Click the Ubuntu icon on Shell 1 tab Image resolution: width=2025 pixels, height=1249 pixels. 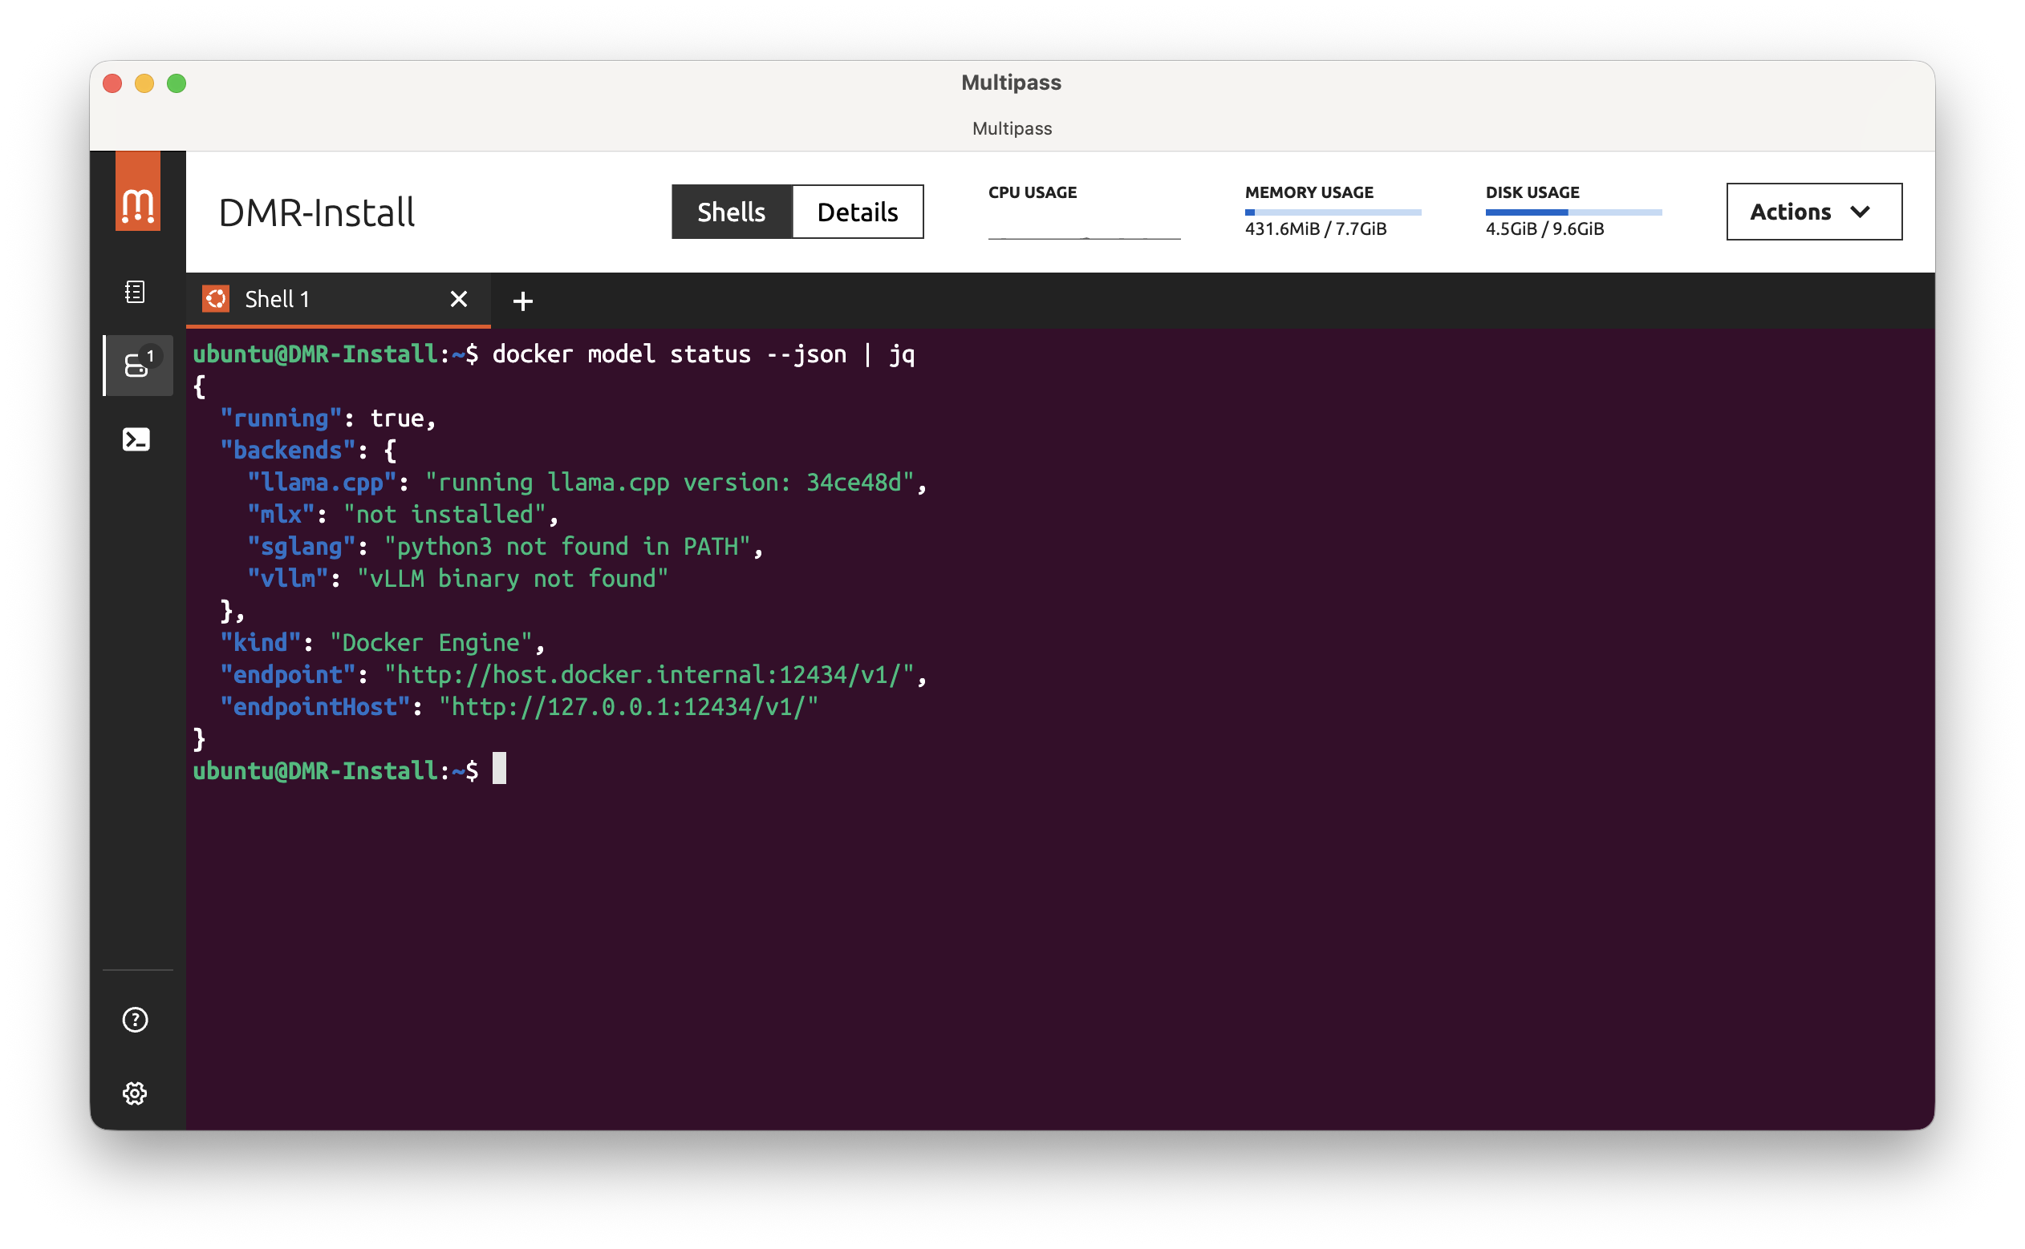point(216,299)
